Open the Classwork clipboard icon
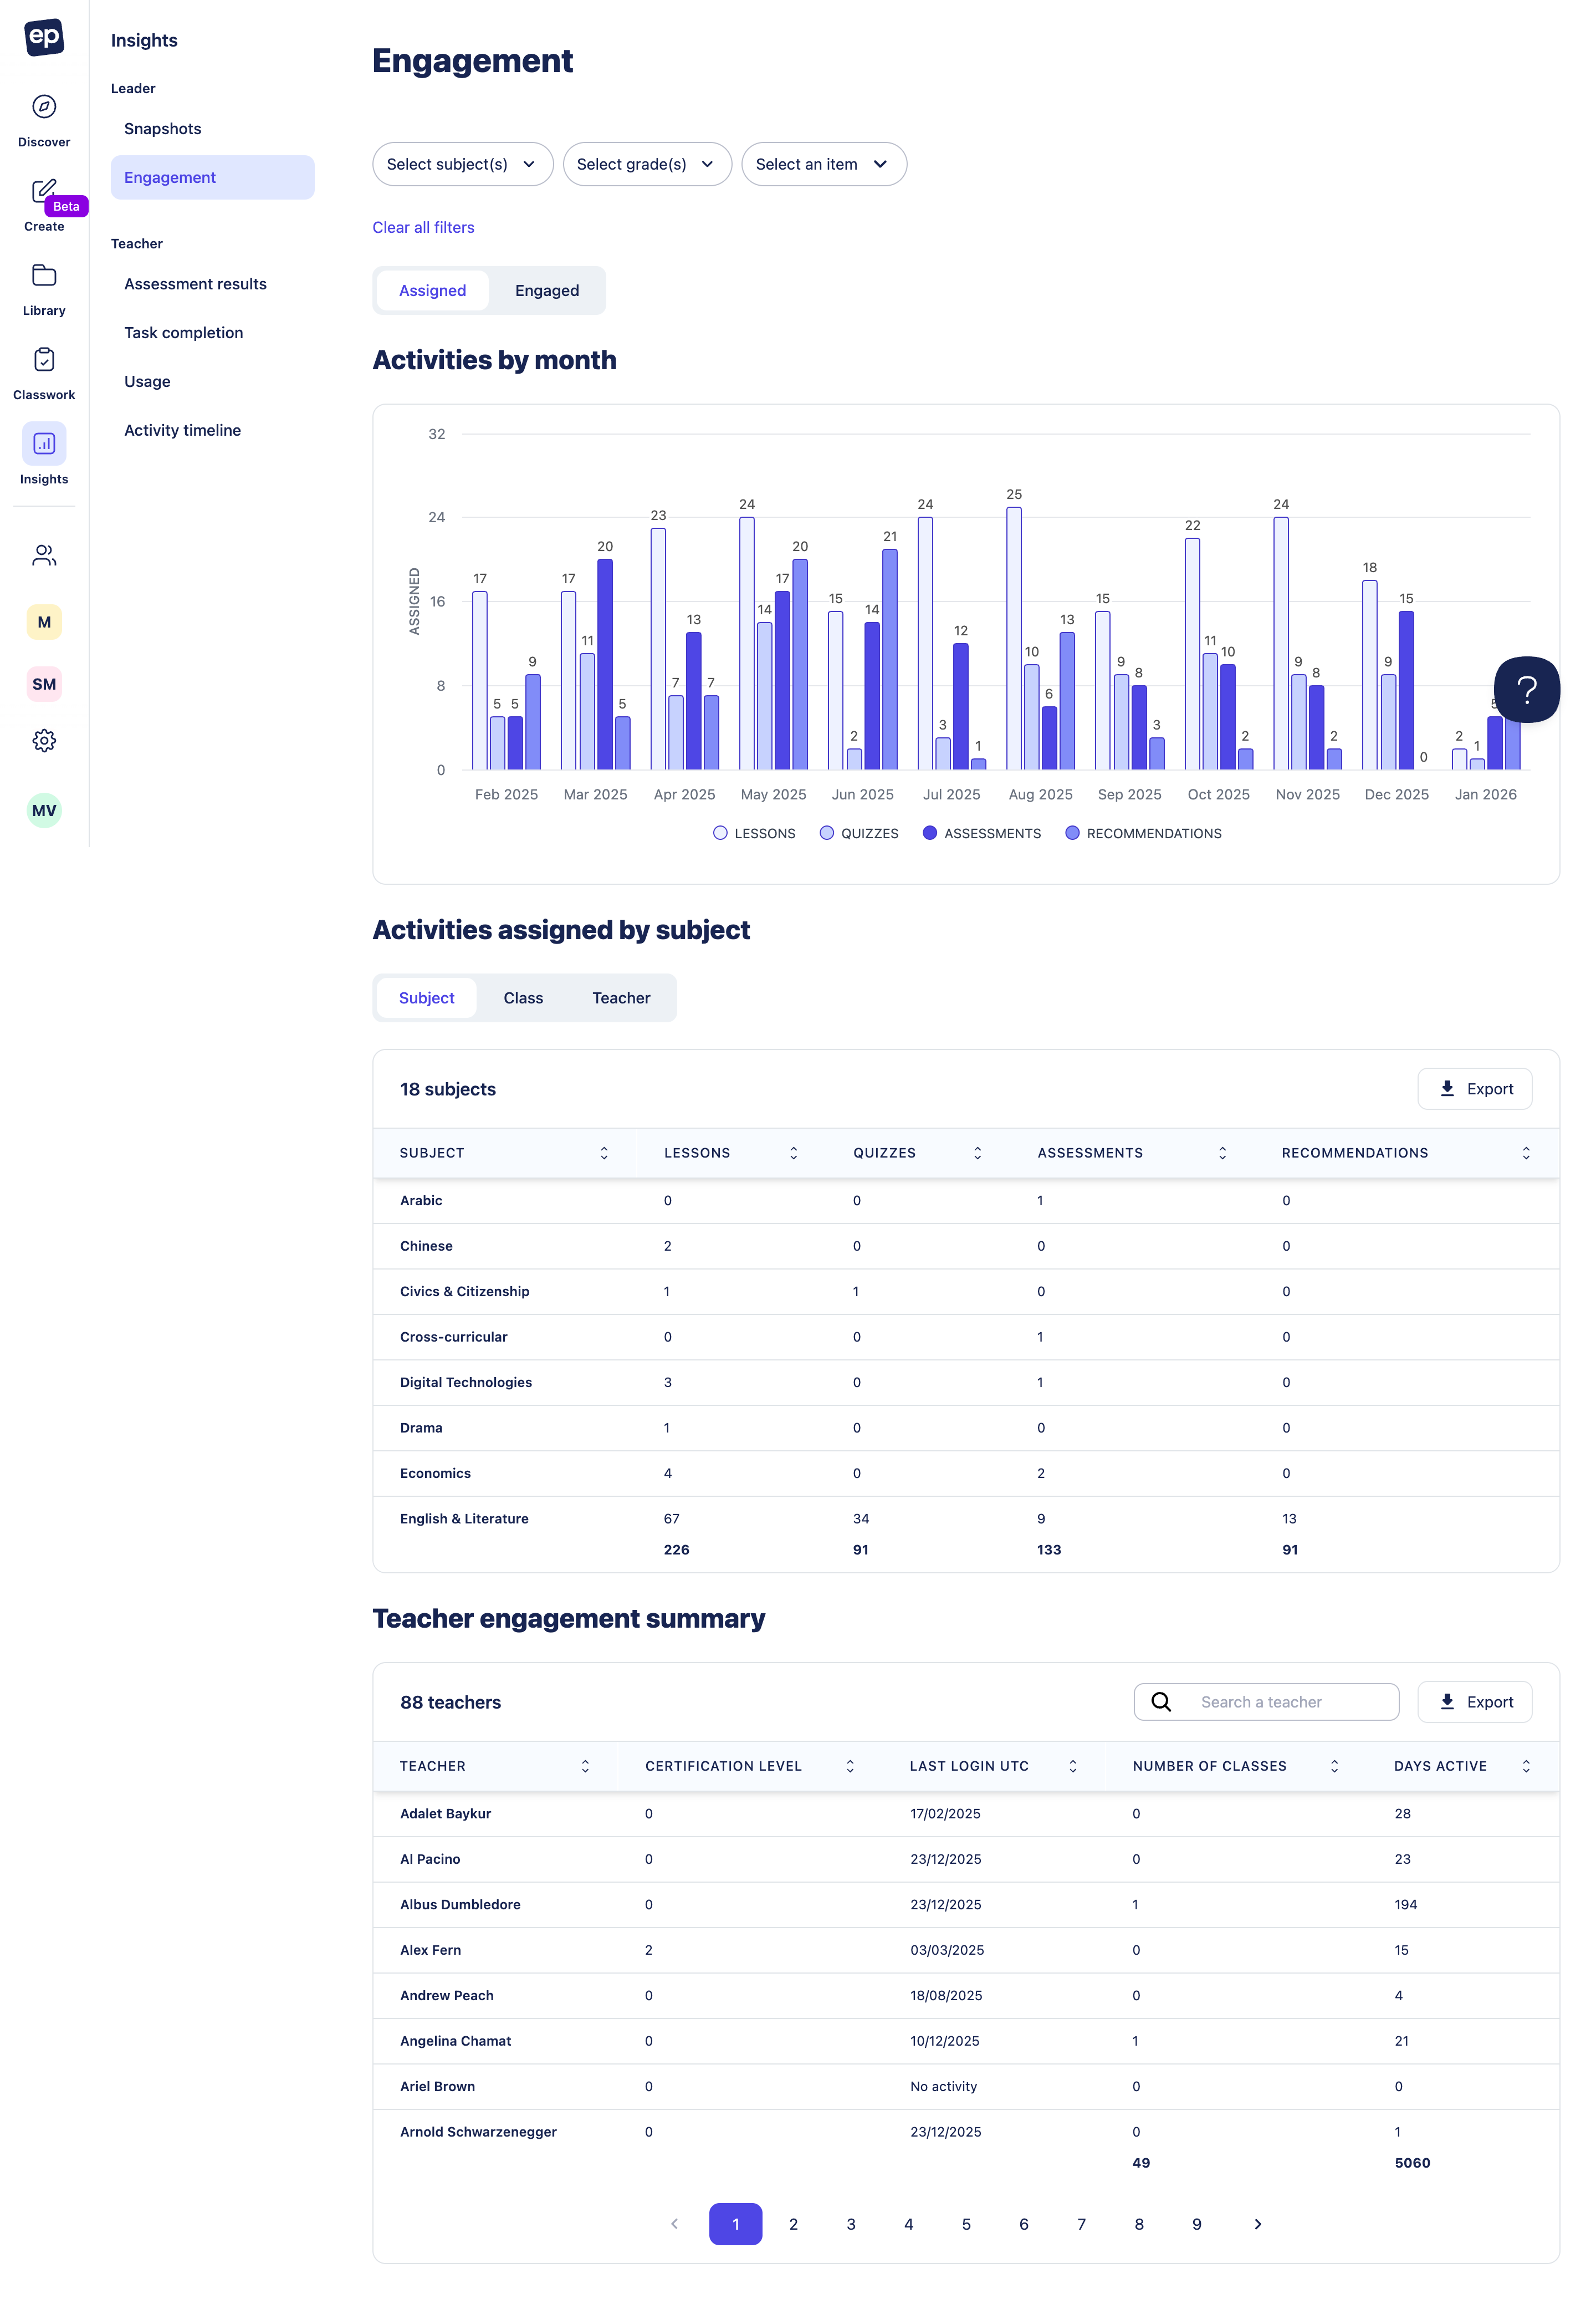1596x2304 pixels. [44, 360]
